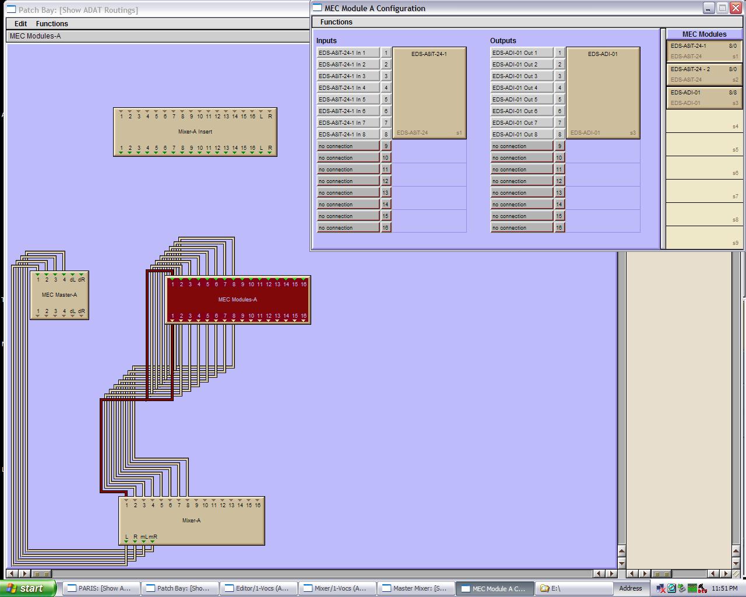Click Patch Bay canvas vertical scrollbar up arrow
Image resolution: width=746 pixels, height=597 pixels.
[621, 551]
